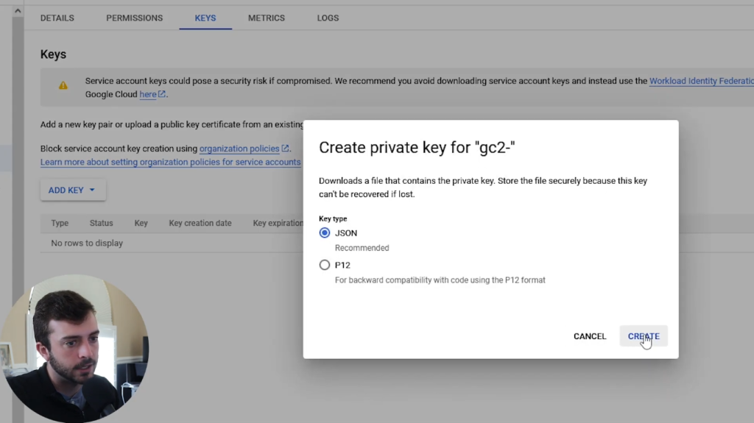Open the PERMISSIONS tab
Screen dimensions: 754x423
pyautogui.click(x=134, y=18)
